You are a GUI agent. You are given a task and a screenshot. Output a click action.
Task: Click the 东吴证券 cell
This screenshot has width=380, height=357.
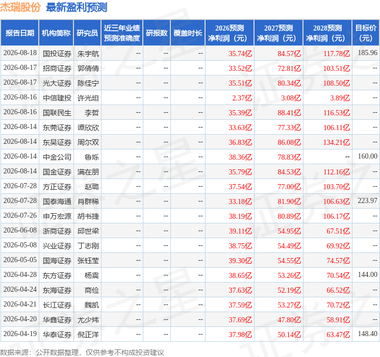(57, 142)
